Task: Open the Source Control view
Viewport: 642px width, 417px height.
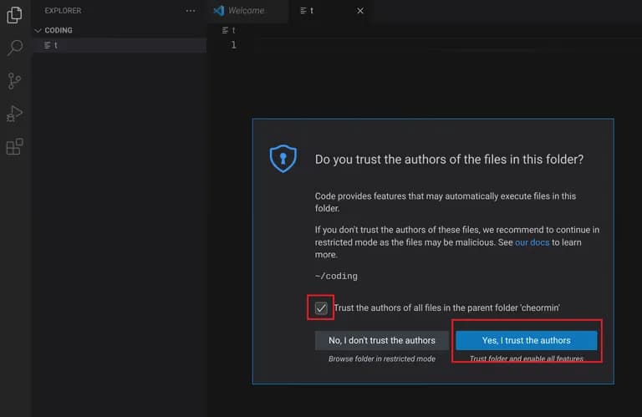Action: pyautogui.click(x=14, y=81)
